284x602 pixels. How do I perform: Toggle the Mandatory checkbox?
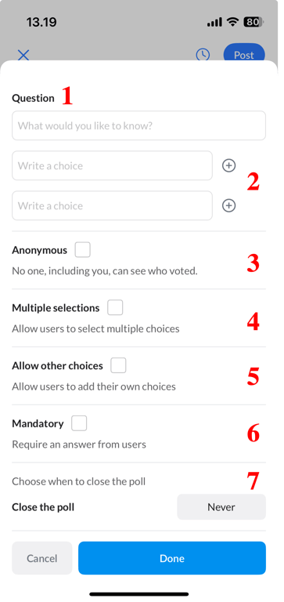click(79, 423)
